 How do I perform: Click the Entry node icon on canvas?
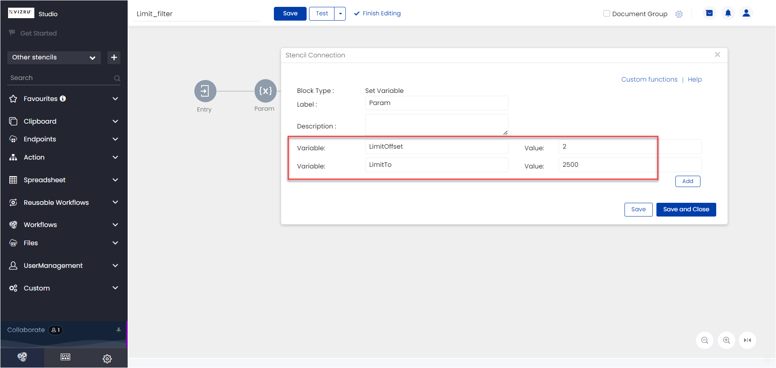205,91
